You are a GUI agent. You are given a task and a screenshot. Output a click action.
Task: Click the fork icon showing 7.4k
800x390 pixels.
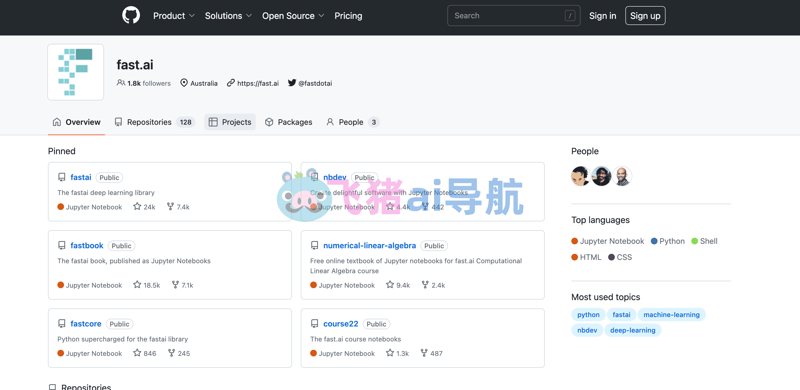[170, 206]
